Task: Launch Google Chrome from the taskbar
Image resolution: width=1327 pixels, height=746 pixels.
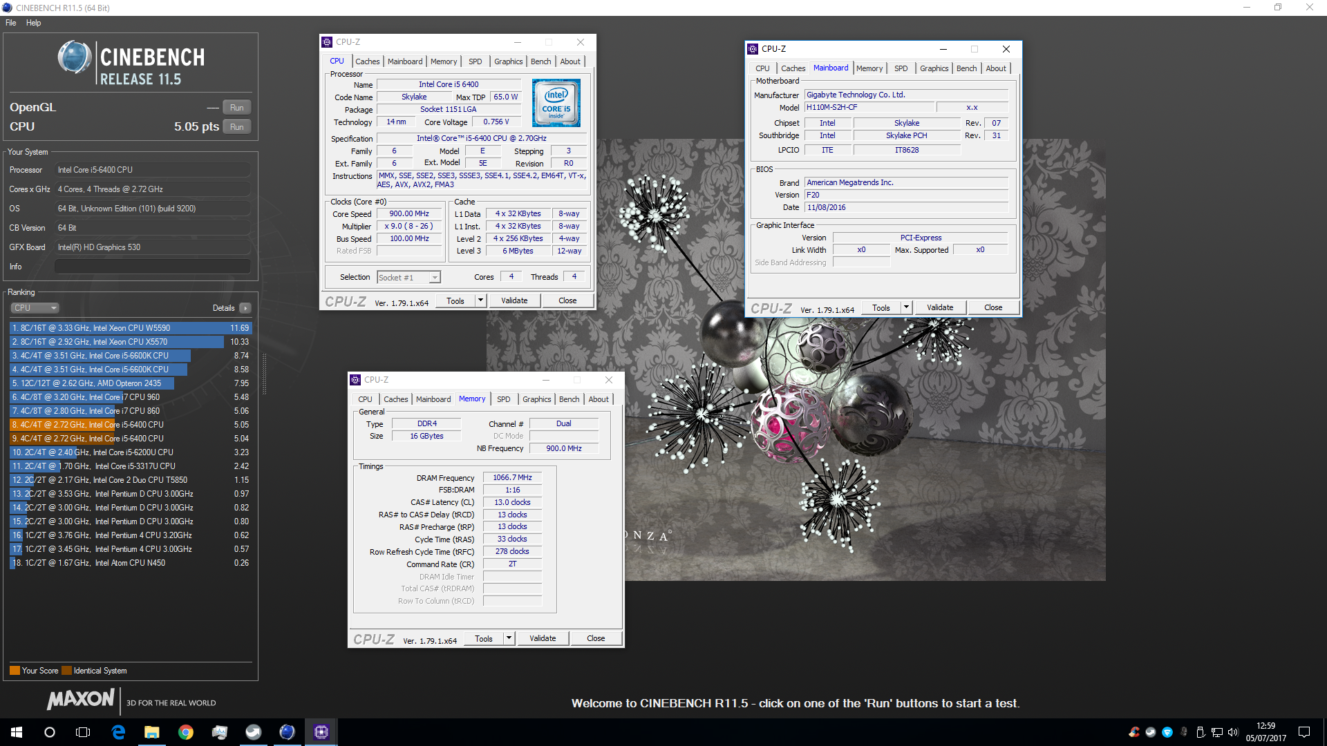Action: tap(186, 732)
